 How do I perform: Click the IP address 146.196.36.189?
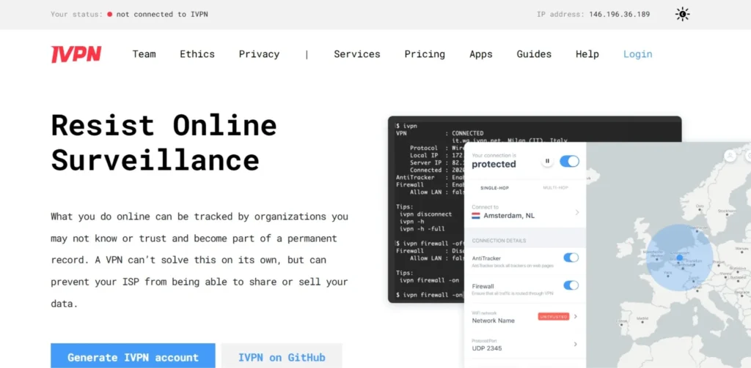click(x=619, y=15)
